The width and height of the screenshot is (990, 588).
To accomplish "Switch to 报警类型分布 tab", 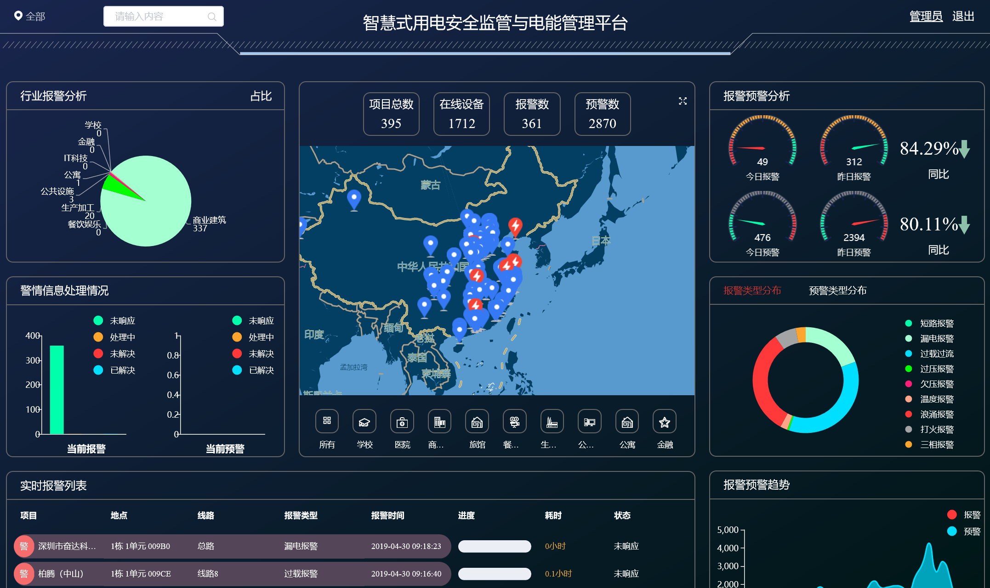I will [x=752, y=291].
